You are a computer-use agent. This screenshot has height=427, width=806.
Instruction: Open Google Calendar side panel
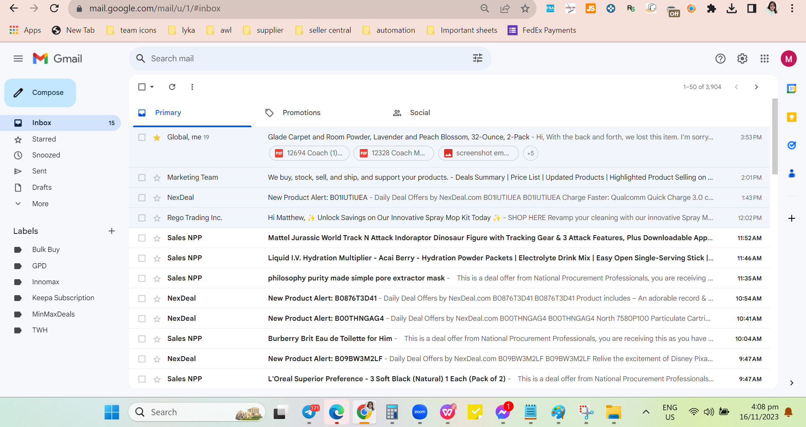click(792, 89)
